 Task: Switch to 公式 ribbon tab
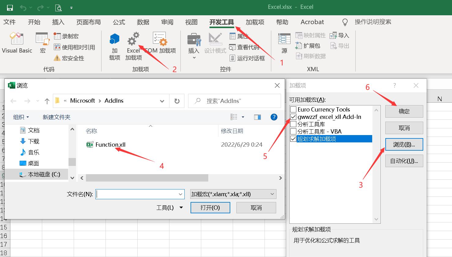coord(119,22)
